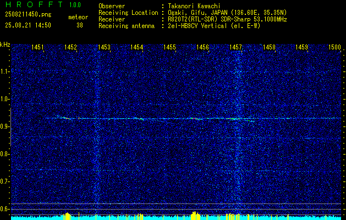Click the gray vertical frequency range bar

point(10,127)
